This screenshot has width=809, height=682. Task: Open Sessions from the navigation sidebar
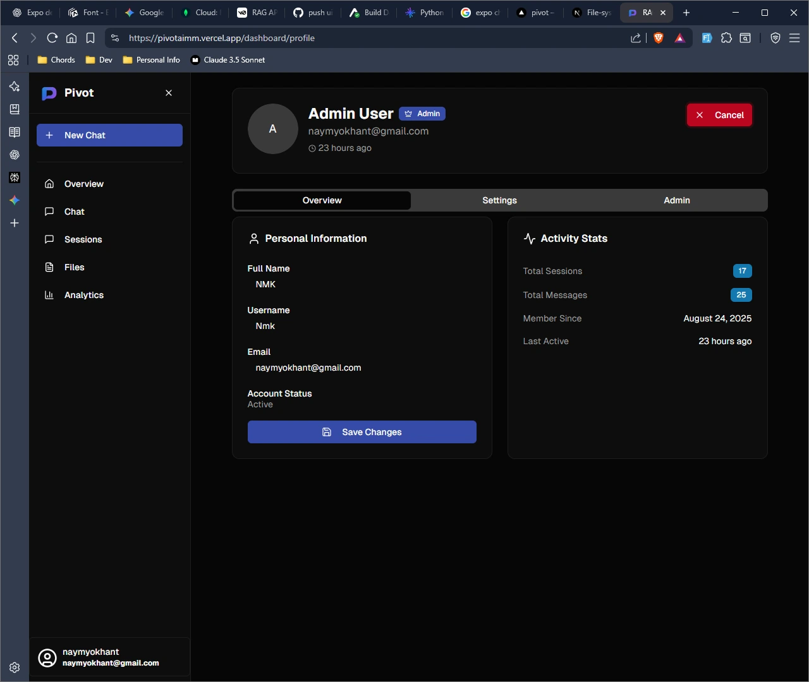pyautogui.click(x=82, y=239)
